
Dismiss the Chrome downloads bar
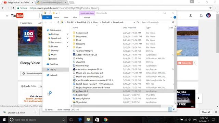click(216, 112)
